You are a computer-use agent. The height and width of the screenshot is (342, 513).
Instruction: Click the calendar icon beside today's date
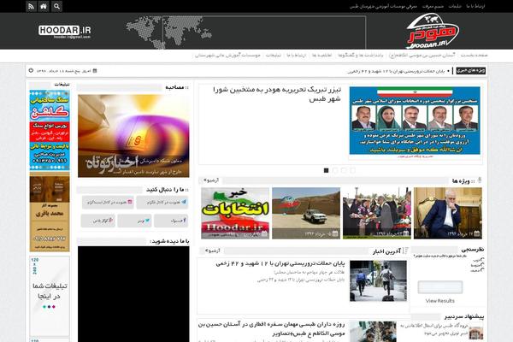click(x=95, y=71)
